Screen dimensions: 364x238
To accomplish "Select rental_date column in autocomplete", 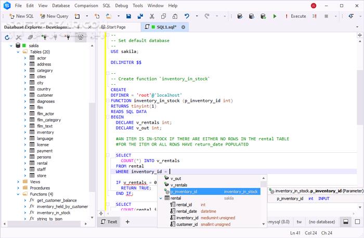I will click(x=186, y=211).
